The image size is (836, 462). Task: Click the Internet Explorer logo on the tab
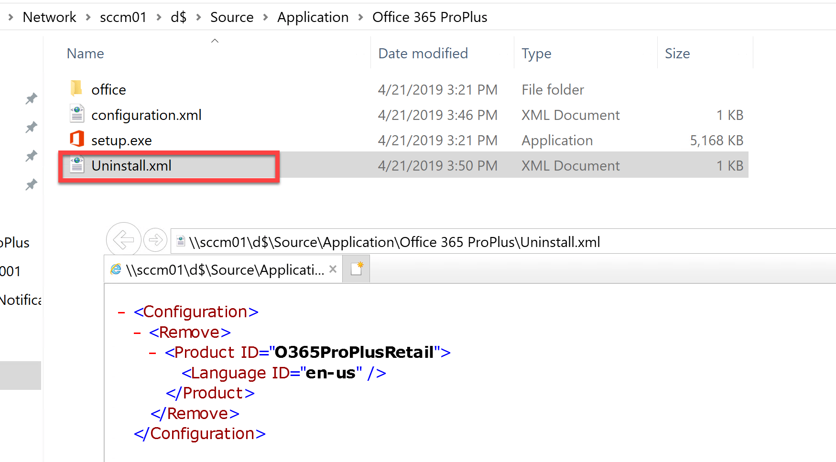click(x=116, y=269)
